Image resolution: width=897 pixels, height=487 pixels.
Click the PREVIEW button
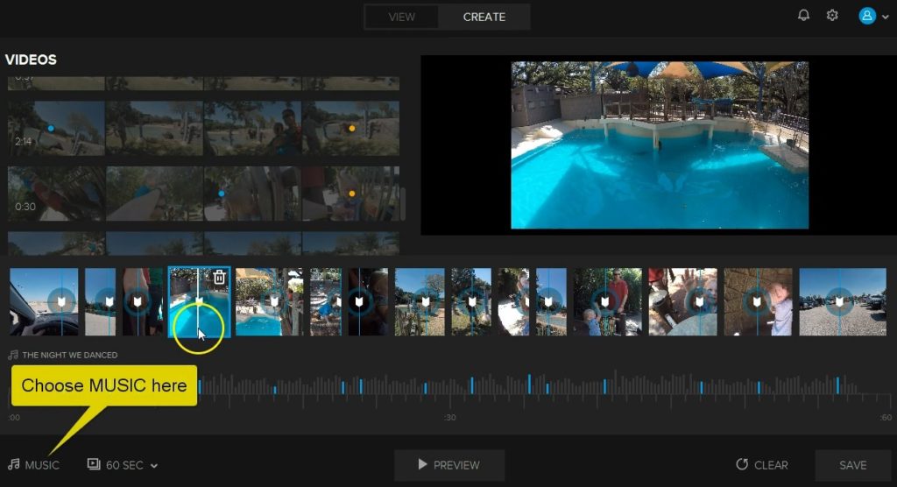[x=449, y=465]
